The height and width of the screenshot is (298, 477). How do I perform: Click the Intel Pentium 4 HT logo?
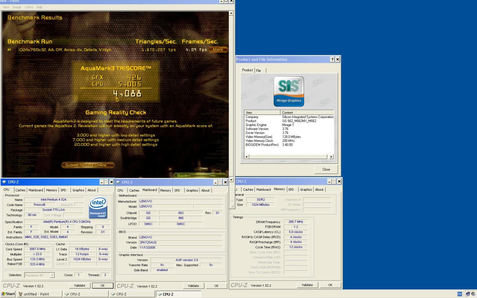(98, 208)
